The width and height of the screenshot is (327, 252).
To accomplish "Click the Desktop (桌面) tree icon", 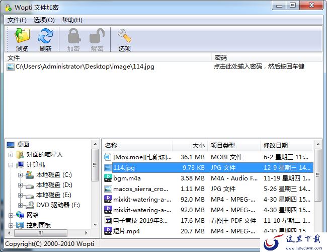I will coord(11,145).
